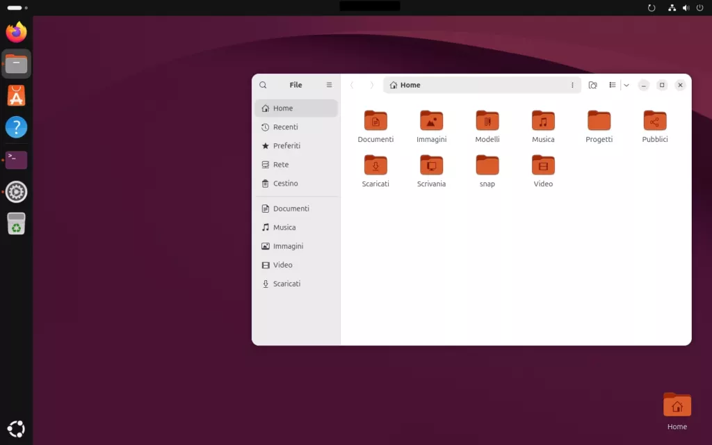Go forward with the right arrow

click(x=371, y=85)
